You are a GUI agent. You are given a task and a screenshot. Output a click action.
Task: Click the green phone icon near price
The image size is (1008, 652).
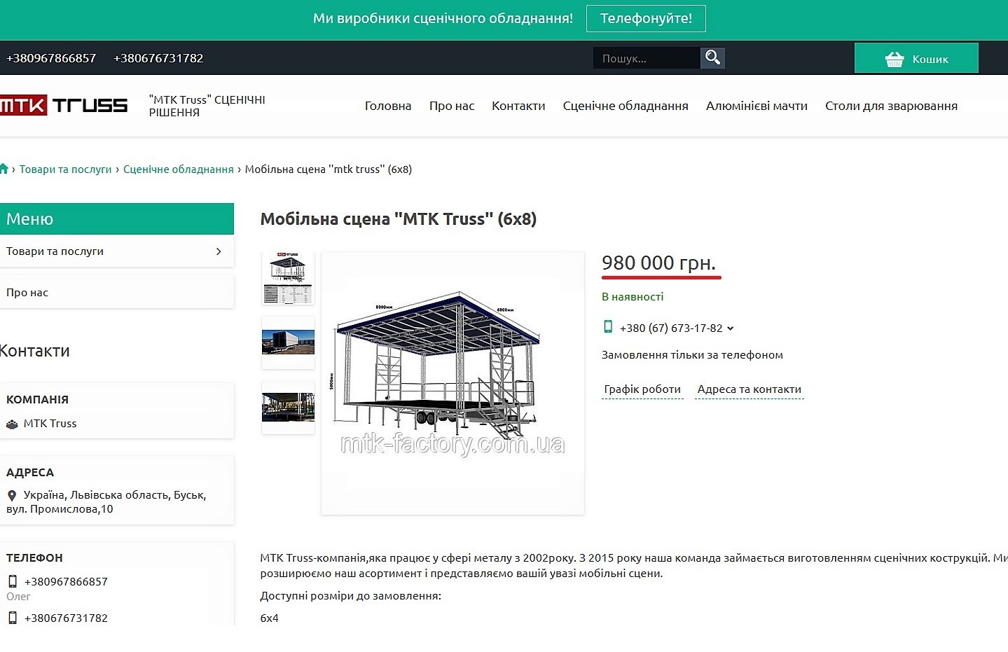tap(608, 327)
